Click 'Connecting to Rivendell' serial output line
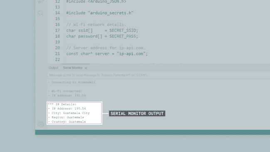 click(71, 82)
